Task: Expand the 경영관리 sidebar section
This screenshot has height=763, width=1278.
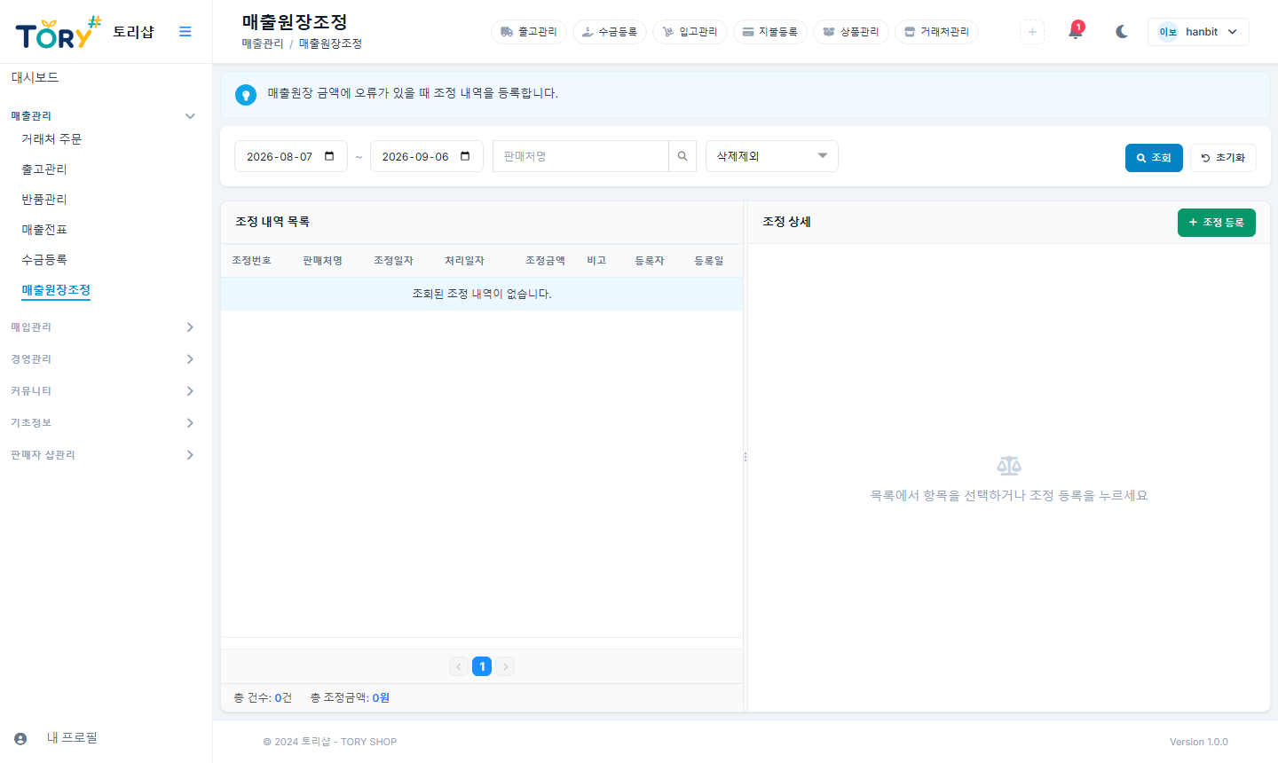Action: [x=103, y=359]
